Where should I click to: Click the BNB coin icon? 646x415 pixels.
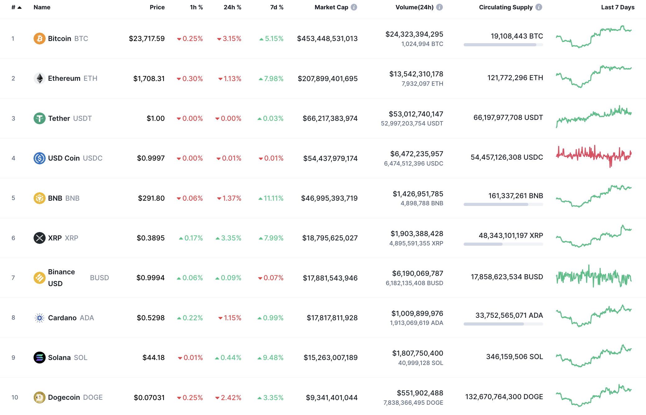(39, 198)
